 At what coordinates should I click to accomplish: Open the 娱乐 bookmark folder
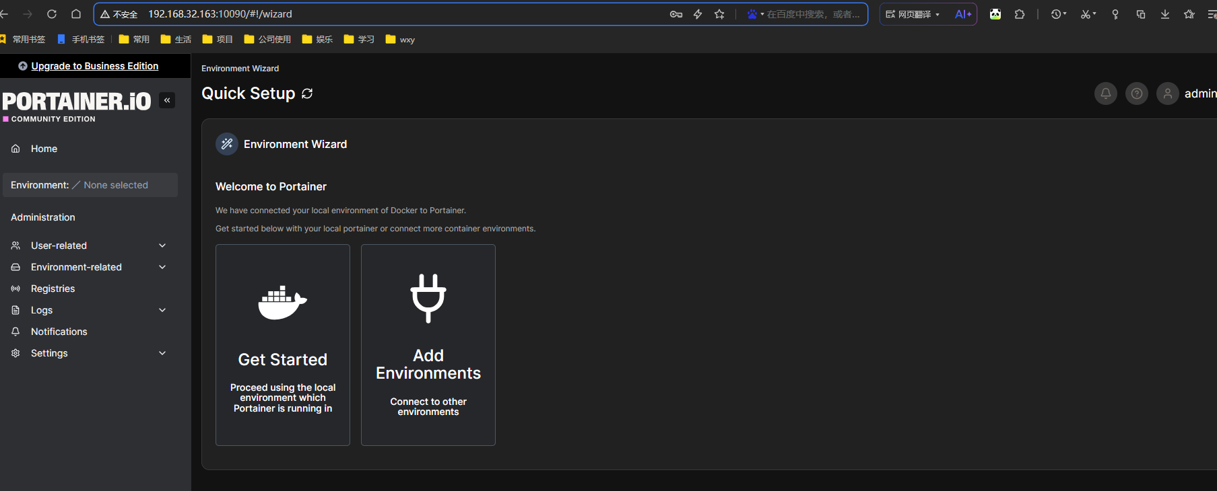tap(317, 40)
